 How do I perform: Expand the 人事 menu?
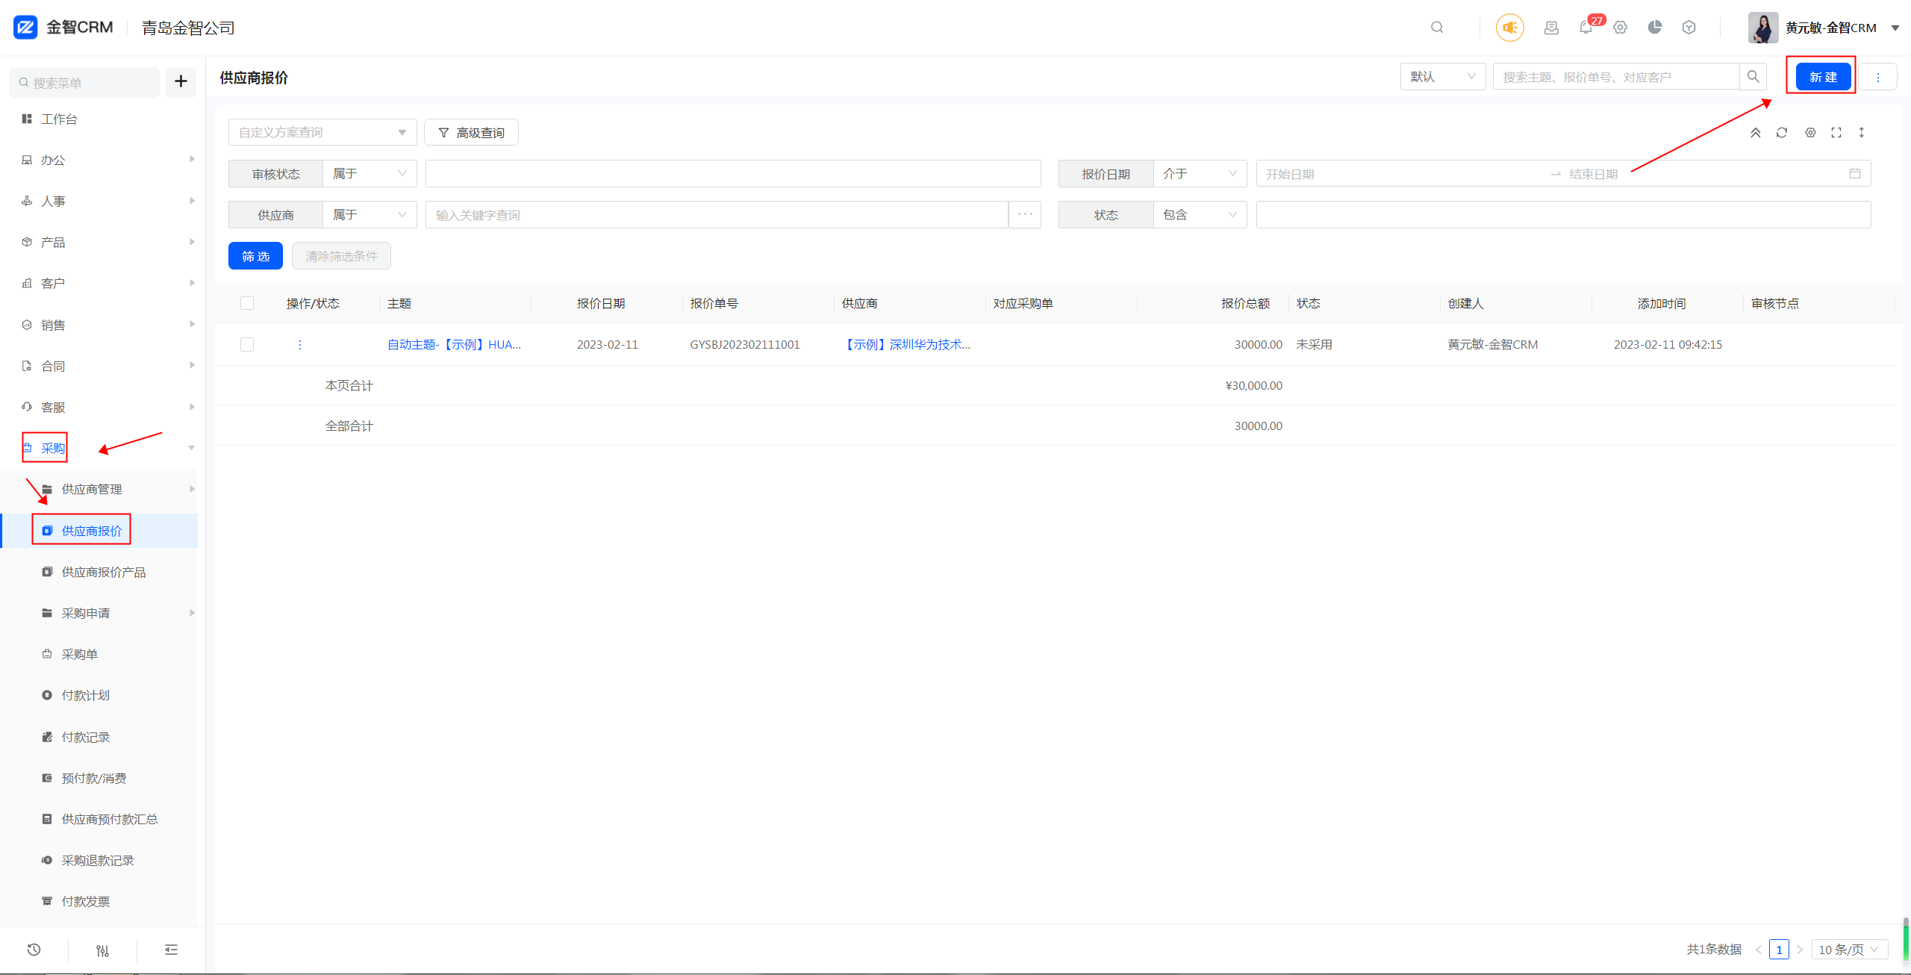point(99,201)
